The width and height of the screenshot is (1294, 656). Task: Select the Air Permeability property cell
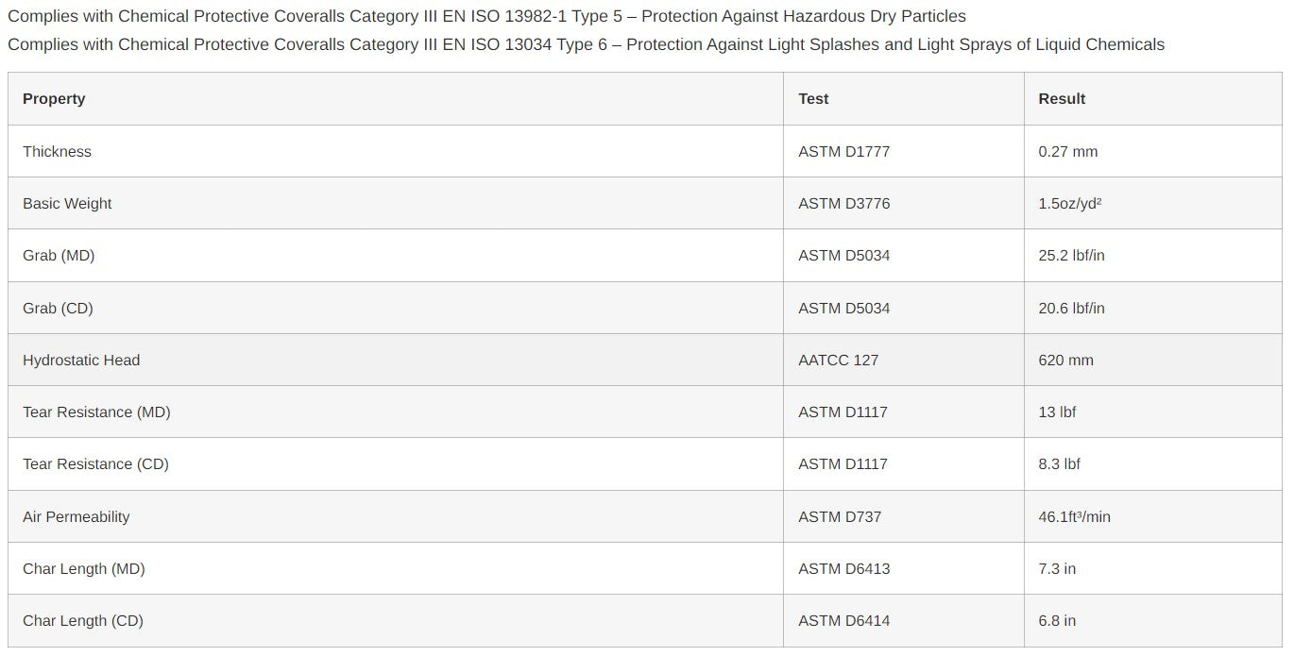click(76, 517)
